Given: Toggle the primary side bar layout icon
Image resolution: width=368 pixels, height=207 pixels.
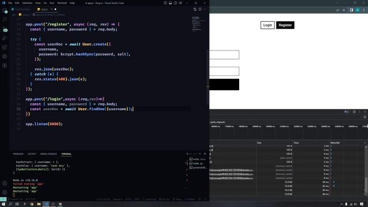Looking at the screenshot, I should 166,3.
